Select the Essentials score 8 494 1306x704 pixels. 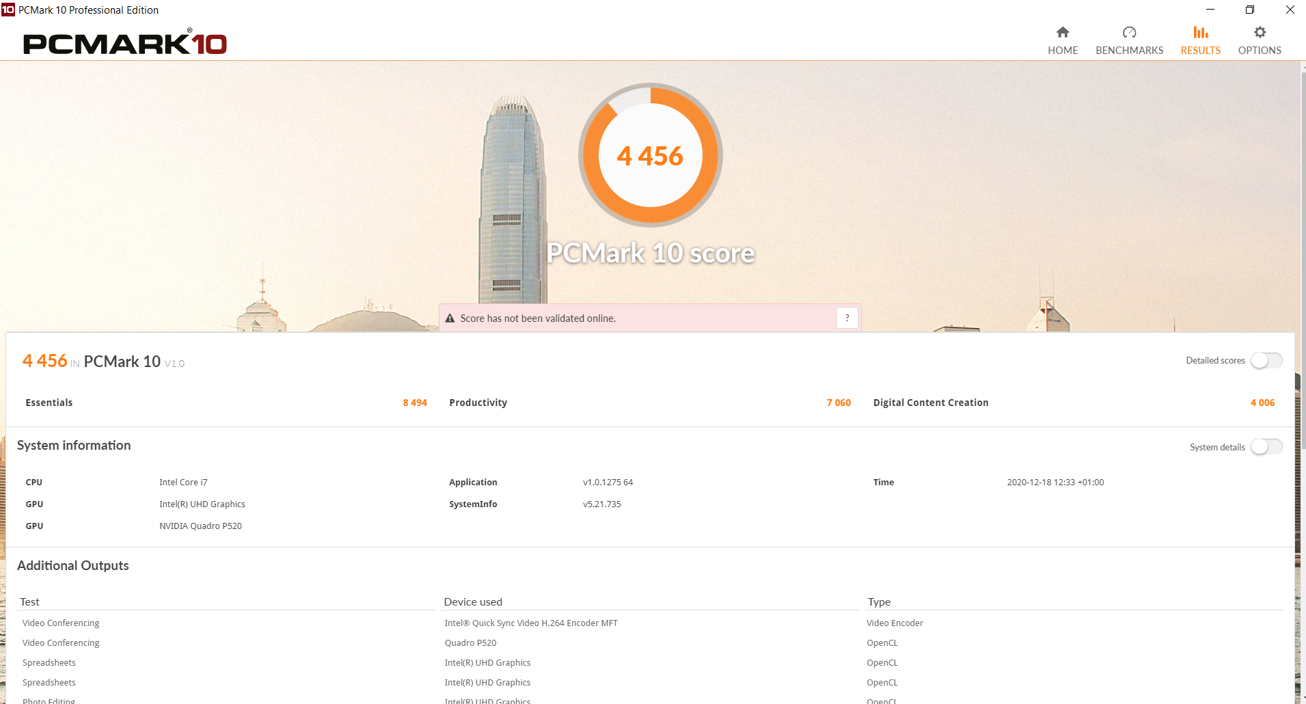coord(414,403)
